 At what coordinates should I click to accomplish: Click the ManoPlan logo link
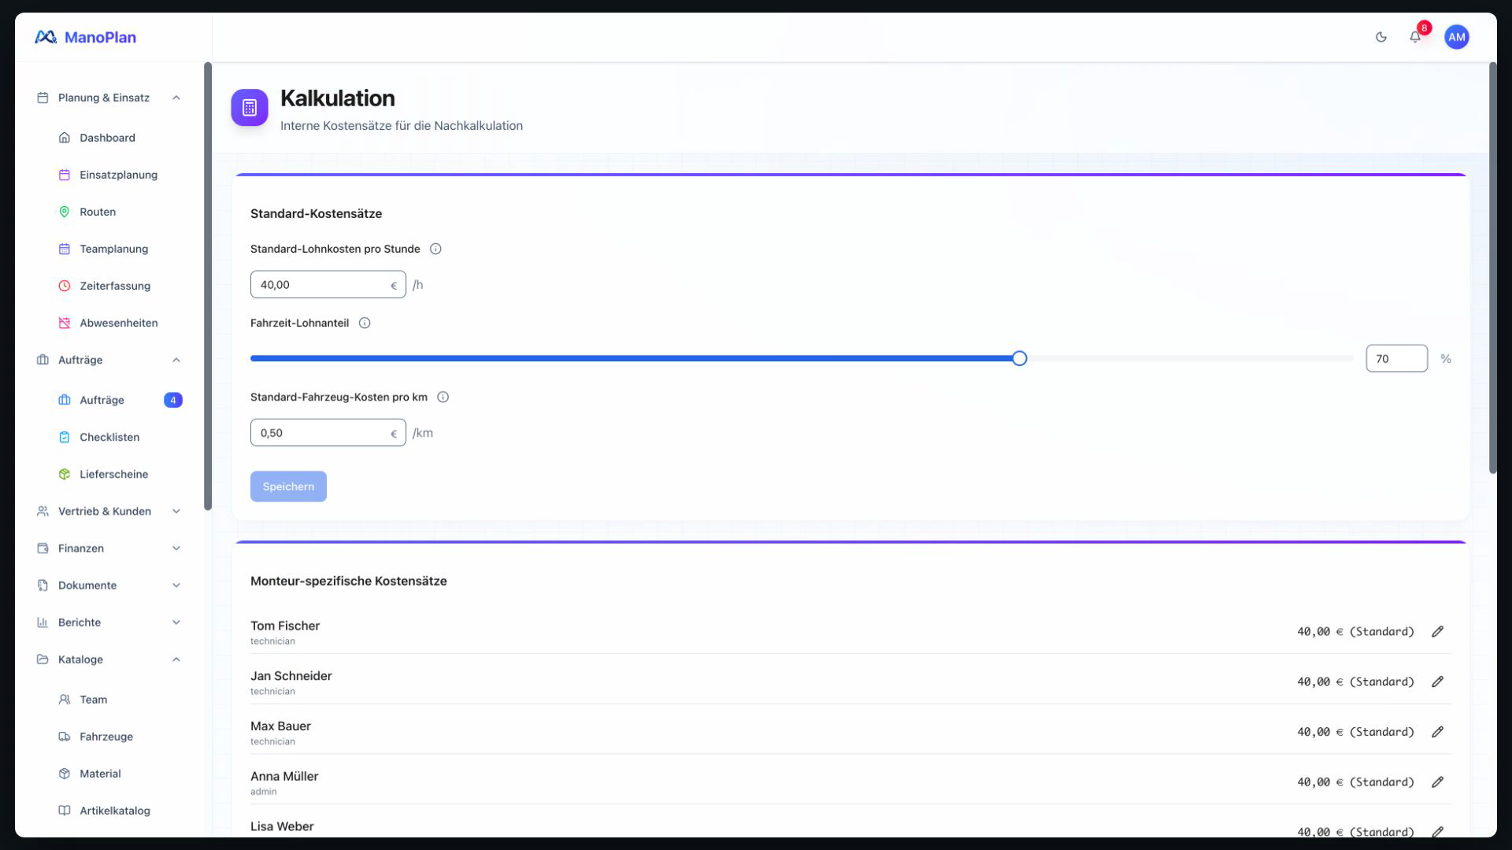click(85, 37)
